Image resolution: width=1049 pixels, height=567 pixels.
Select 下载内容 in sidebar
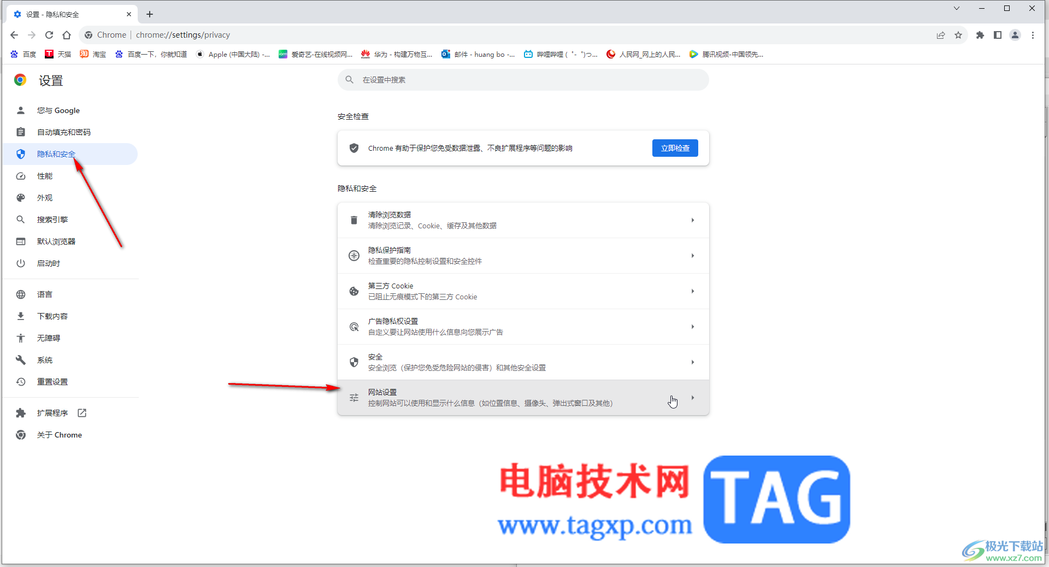70,316
